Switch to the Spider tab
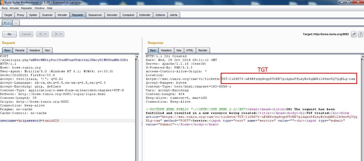 click(33, 15)
